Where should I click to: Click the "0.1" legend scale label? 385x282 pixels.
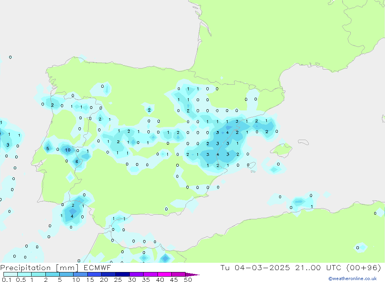click(x=7, y=280)
